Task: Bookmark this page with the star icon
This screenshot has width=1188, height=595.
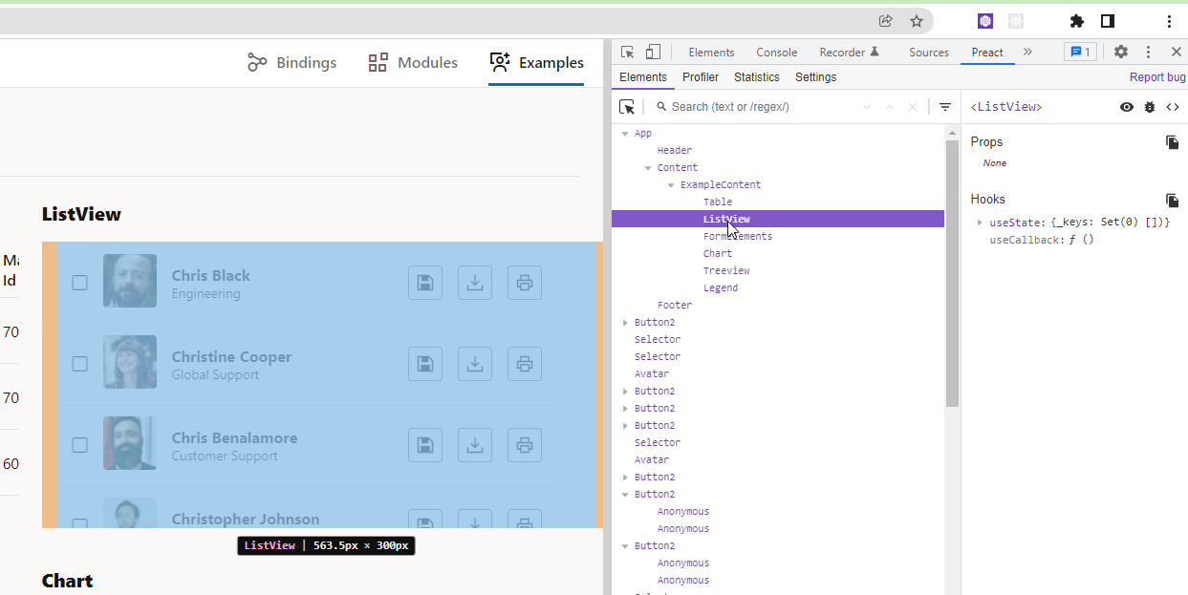Action: click(x=917, y=21)
